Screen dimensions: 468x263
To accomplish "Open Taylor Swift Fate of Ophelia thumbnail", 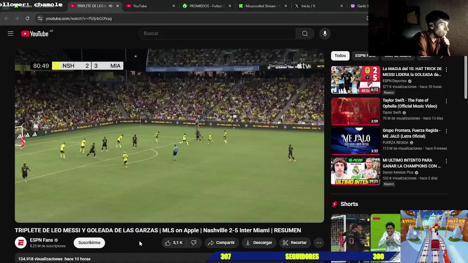I will 355,111.
